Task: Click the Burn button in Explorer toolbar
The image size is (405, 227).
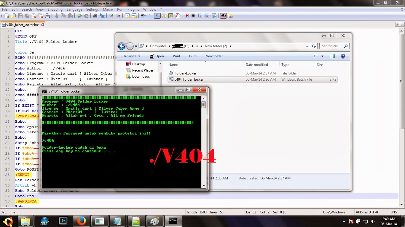Action: (x=193, y=56)
